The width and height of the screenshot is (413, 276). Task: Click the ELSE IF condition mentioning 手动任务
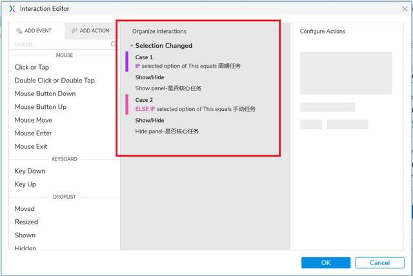(x=195, y=109)
